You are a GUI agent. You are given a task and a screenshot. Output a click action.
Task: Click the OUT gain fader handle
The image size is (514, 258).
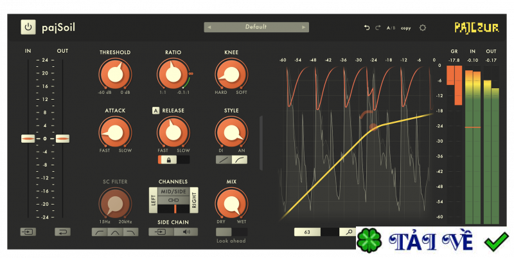coord(62,138)
